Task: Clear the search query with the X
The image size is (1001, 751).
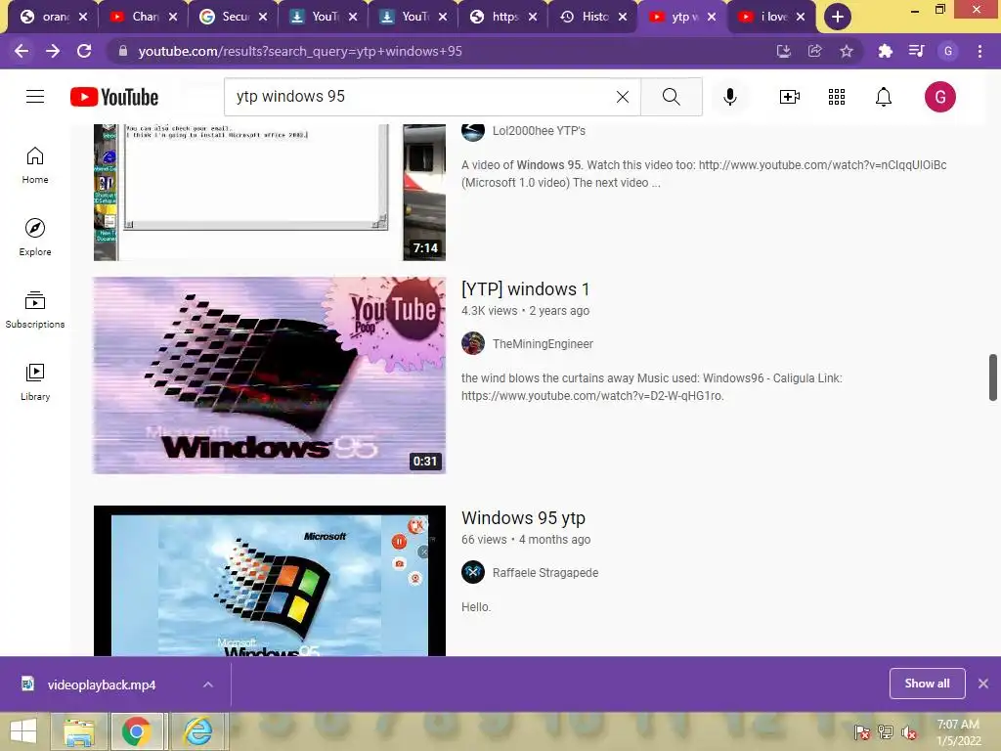Action: click(x=623, y=97)
